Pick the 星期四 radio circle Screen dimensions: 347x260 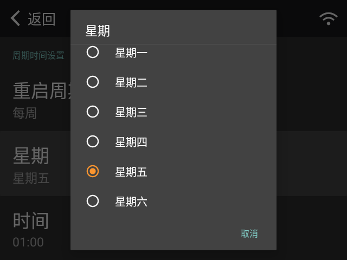coord(93,141)
